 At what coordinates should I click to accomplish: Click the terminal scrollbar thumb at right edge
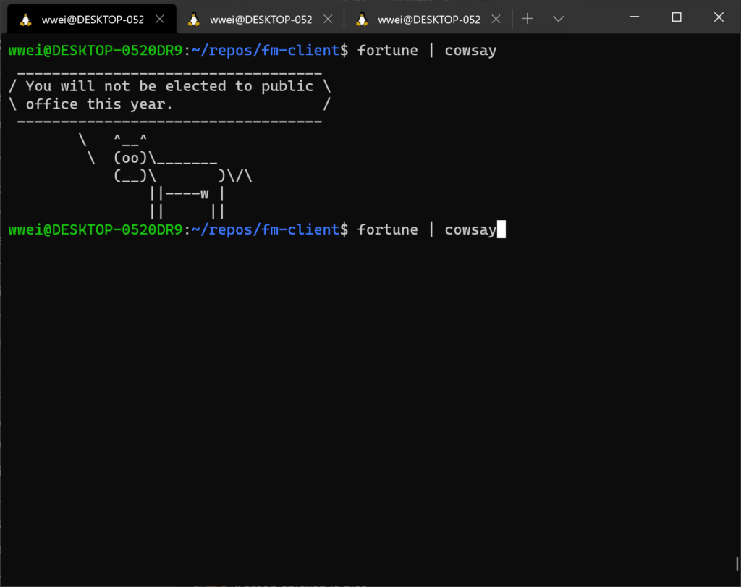coord(737,563)
